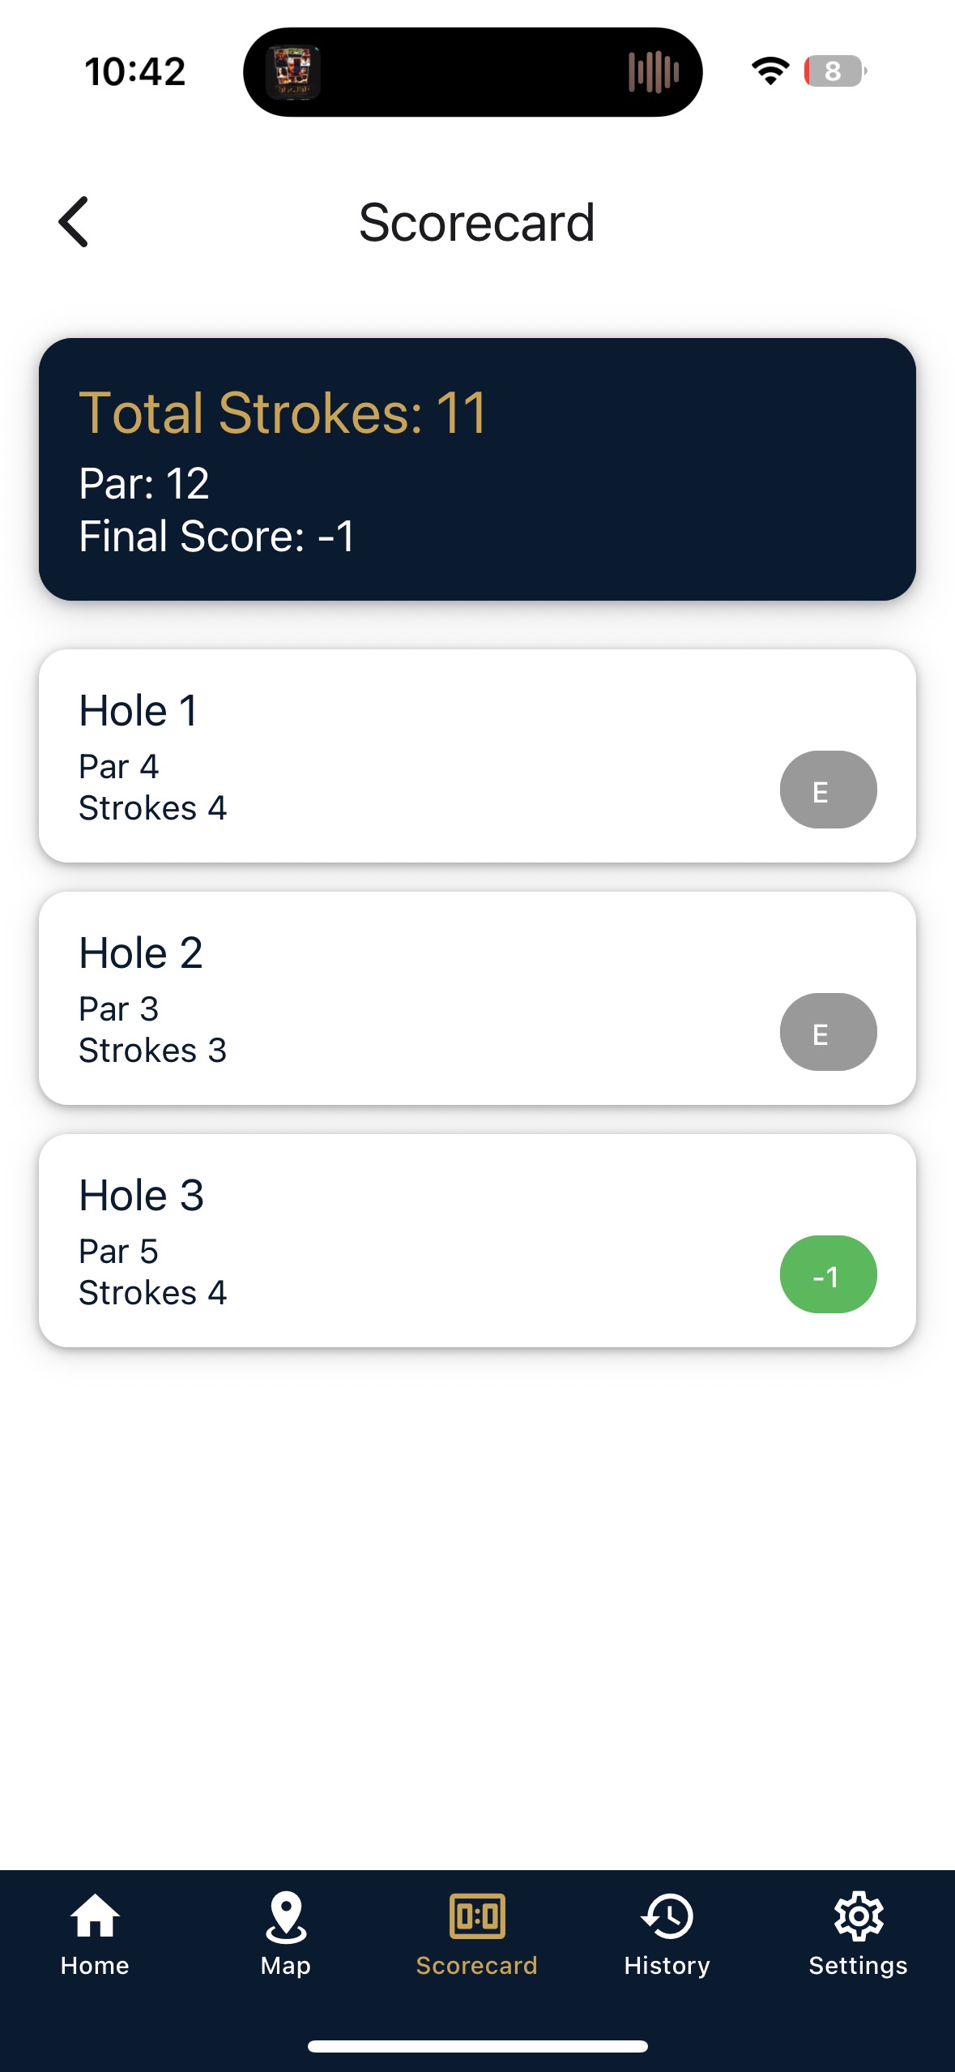Screen dimensions: 955x2072
Task: Tap the back chevron arrow
Action: 74,222
